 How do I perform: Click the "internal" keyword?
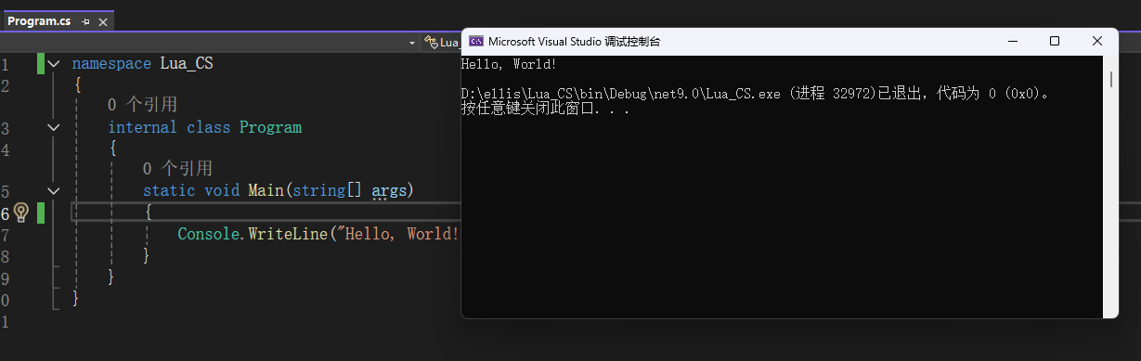tap(142, 127)
